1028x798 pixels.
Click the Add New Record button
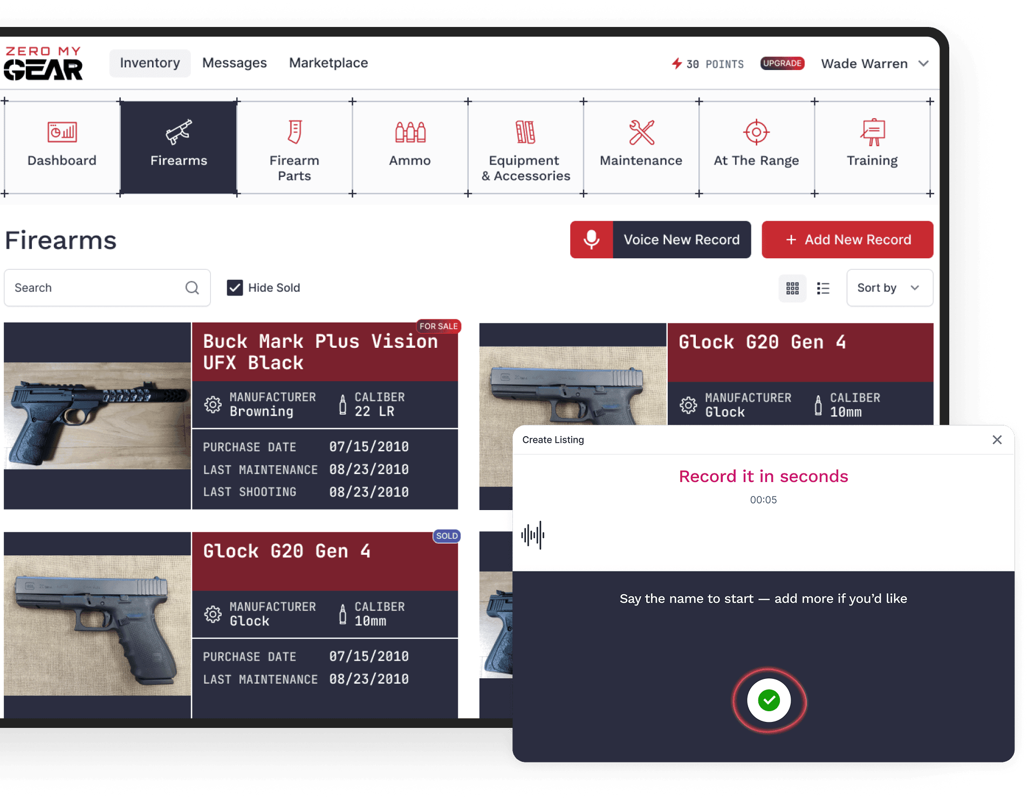(x=847, y=239)
